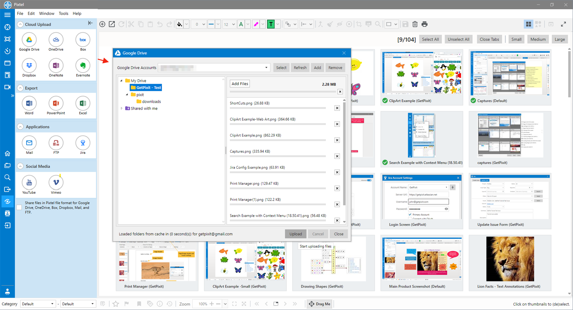Click the fill bucket color tool
Viewport: 573px width, 310px height.
(179, 24)
